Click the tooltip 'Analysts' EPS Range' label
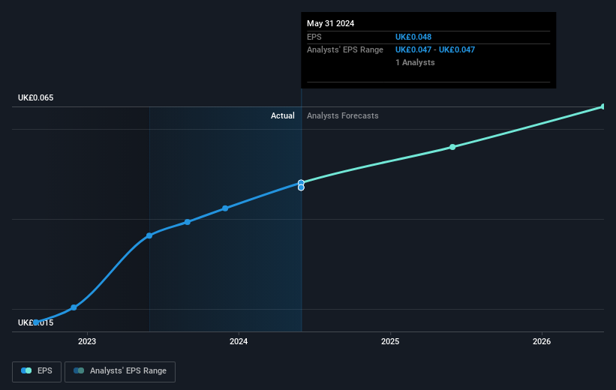Screen dimensions: 616x390 pos(345,50)
